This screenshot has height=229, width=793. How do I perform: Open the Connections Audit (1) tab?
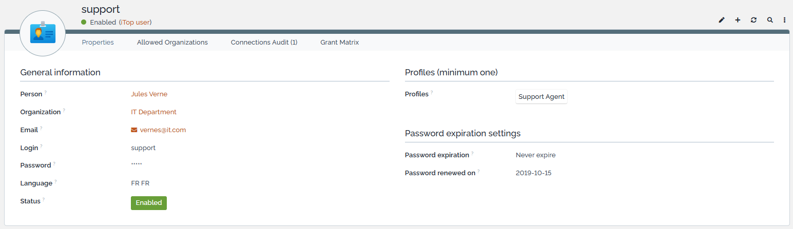(264, 43)
